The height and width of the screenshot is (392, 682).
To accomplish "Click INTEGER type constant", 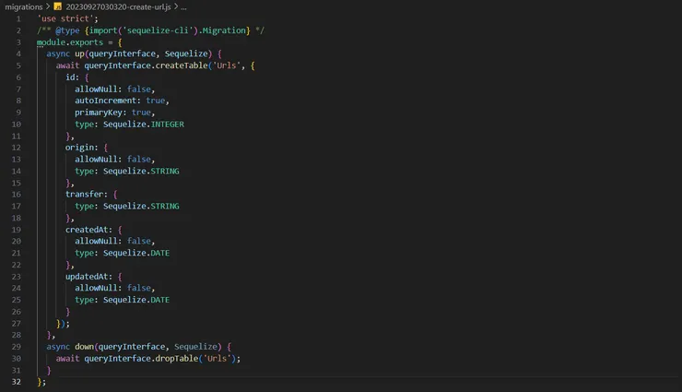I will click(168, 125).
